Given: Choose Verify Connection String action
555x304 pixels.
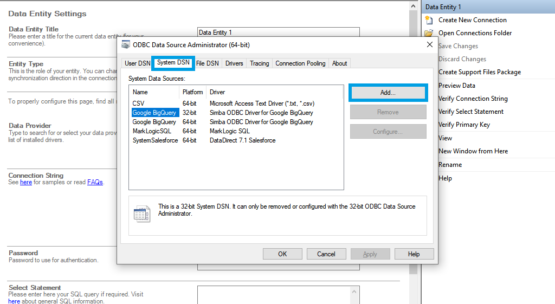Looking at the screenshot, I should (473, 99).
